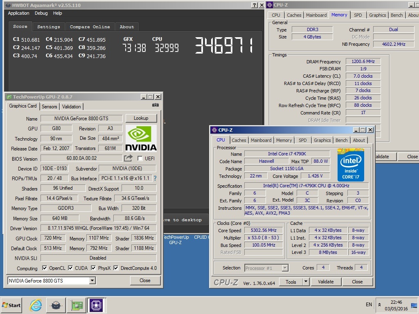Image resolution: width=419 pixels, height=314 pixels.
Task: Open the Mainboard tab in back CPU-Z window
Action: (x=316, y=15)
